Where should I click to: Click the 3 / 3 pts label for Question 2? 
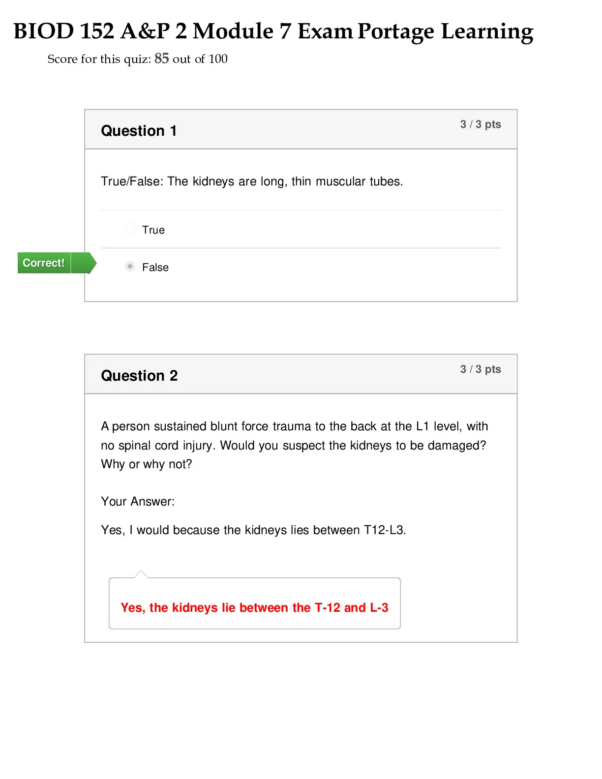(x=481, y=369)
